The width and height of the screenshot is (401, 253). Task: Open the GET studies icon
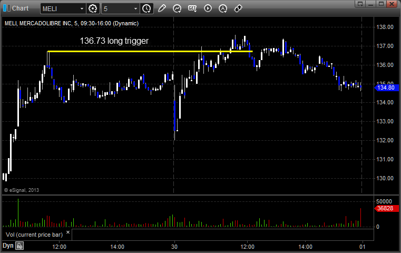point(192,8)
